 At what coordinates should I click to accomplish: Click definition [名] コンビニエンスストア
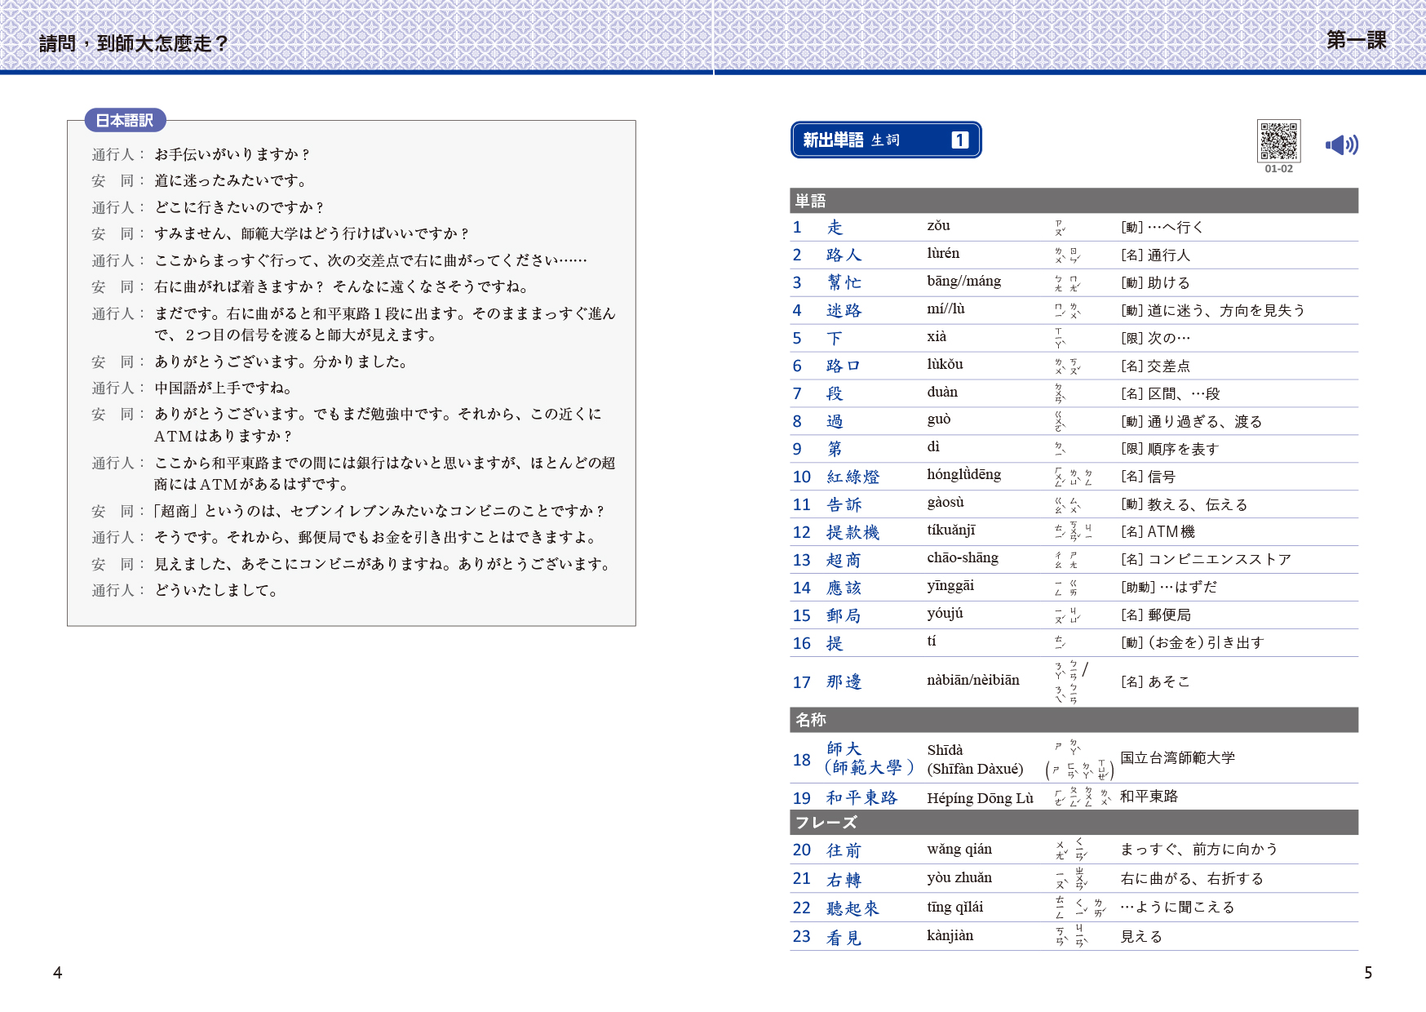(1206, 560)
